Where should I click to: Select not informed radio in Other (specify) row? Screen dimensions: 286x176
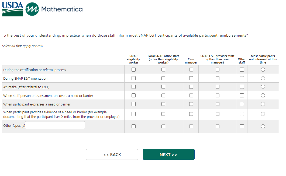click(263, 126)
